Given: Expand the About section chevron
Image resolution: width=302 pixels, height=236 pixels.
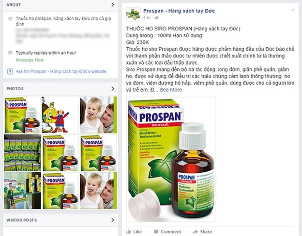Looking at the screenshot, I should coord(113,5).
